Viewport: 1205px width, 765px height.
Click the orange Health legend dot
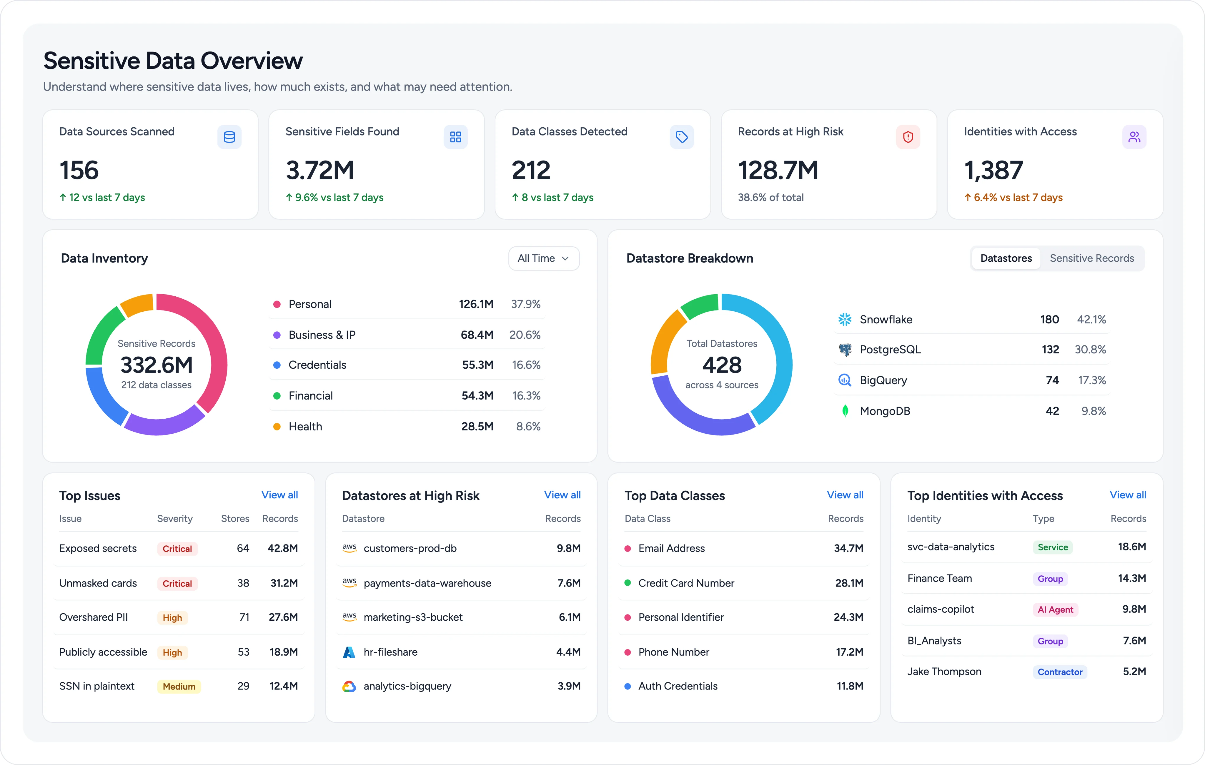pos(277,427)
